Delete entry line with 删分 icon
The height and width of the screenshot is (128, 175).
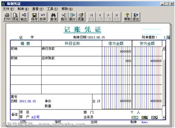(x=72, y=17)
